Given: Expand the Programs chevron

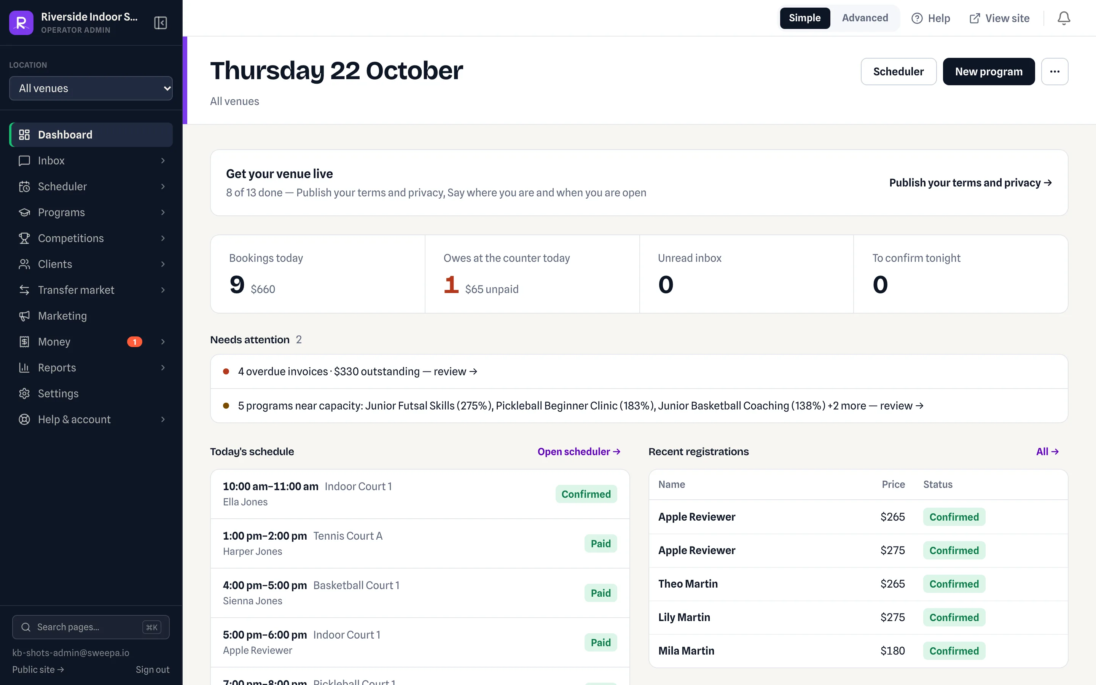Looking at the screenshot, I should tap(163, 212).
